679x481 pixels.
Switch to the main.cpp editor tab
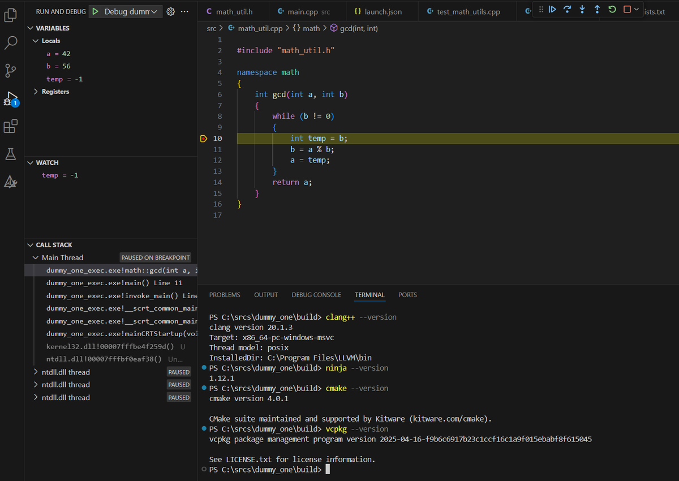[x=309, y=11]
